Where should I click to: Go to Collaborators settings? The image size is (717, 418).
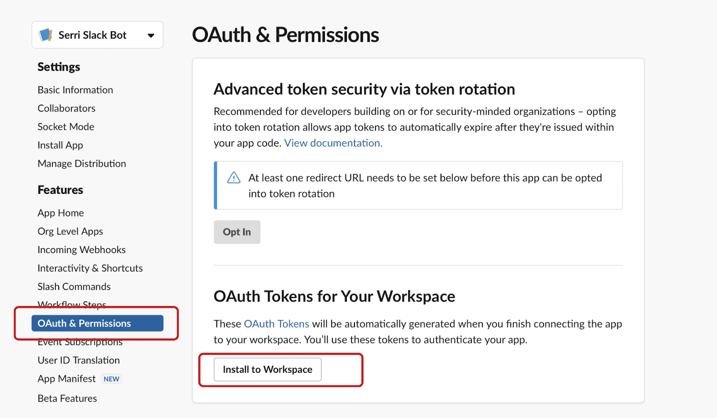(66, 108)
